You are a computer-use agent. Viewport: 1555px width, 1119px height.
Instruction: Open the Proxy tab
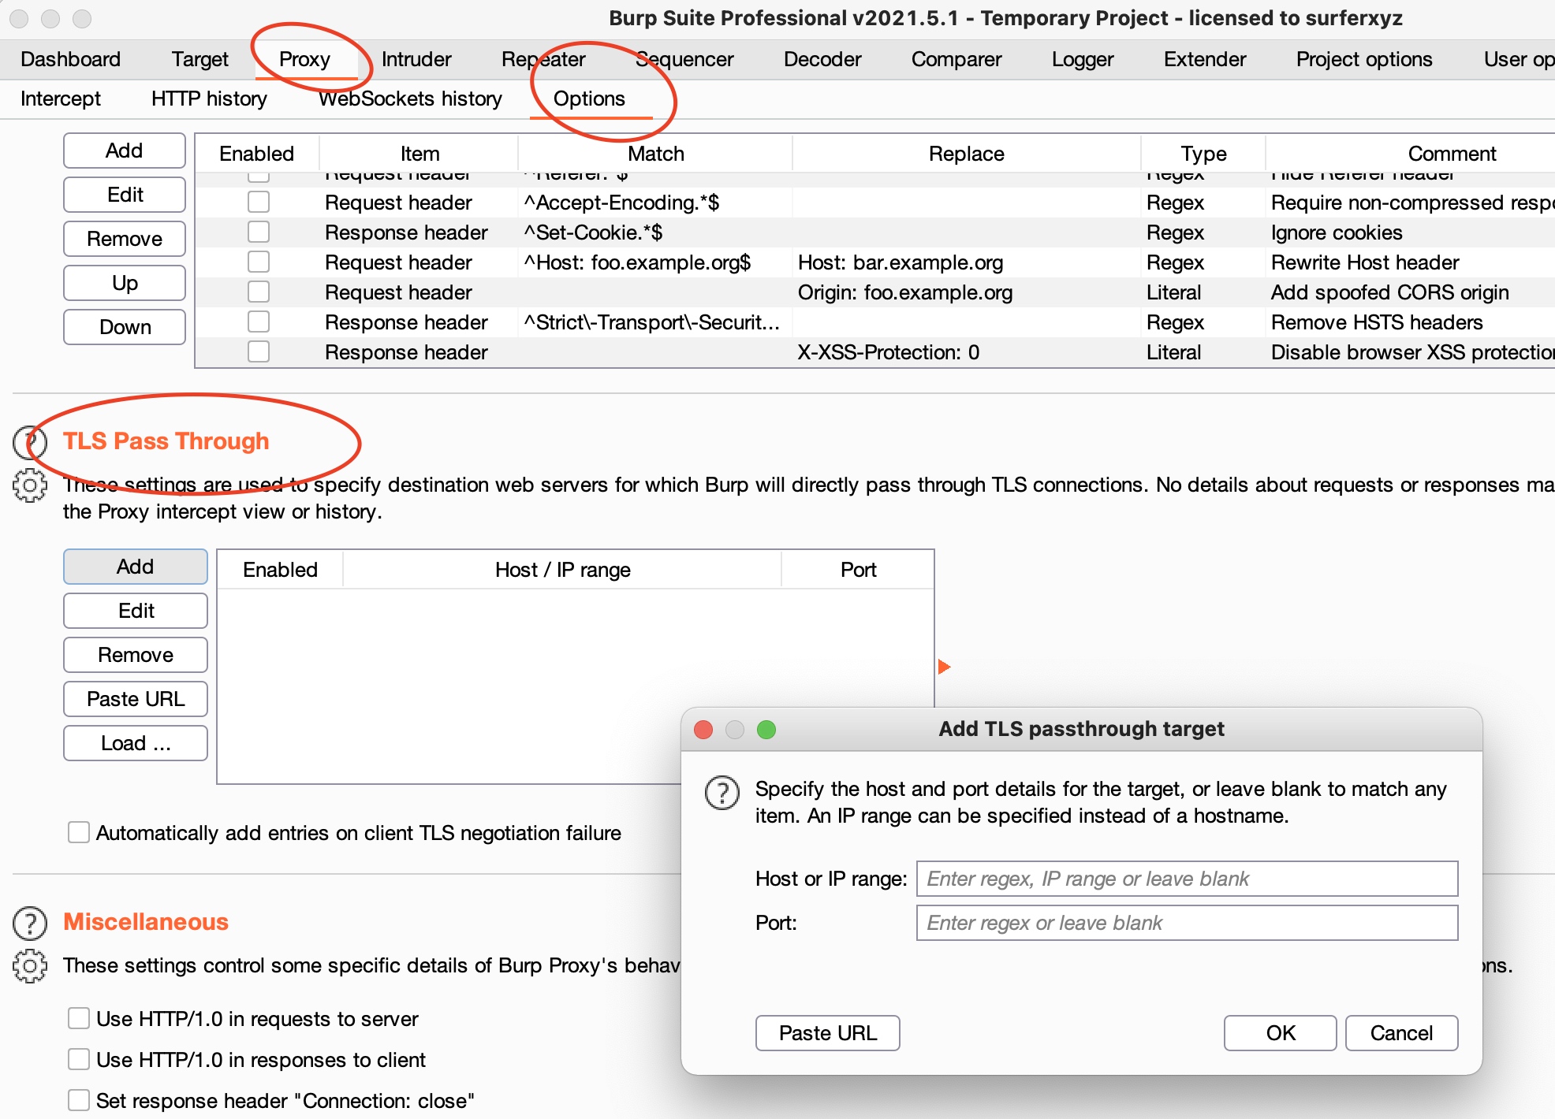coord(304,59)
